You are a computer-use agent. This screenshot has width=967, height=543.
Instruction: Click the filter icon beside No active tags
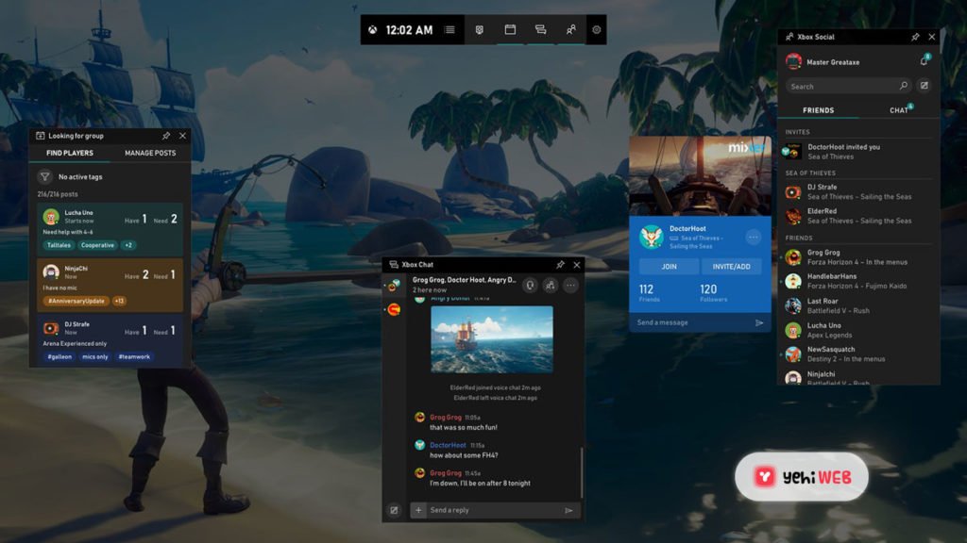coord(44,176)
